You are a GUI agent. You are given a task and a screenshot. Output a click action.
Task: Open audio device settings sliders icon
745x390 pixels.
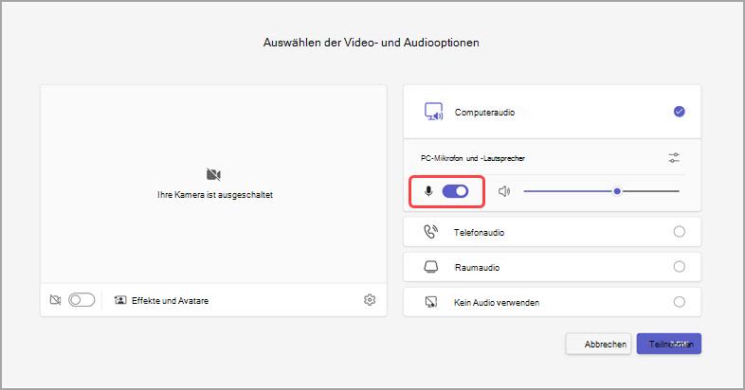pyautogui.click(x=674, y=157)
